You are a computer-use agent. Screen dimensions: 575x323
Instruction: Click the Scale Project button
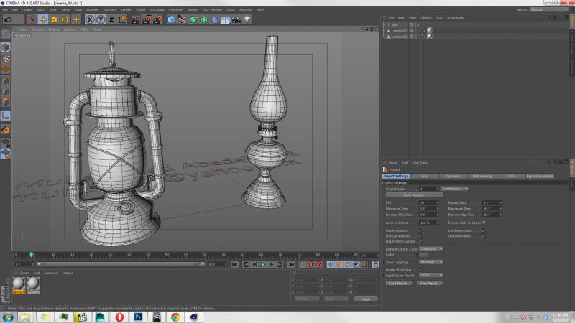414,195
